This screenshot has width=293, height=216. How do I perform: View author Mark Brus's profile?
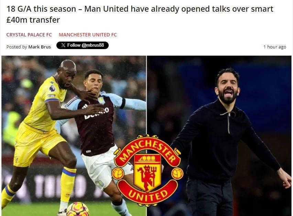tap(40, 47)
